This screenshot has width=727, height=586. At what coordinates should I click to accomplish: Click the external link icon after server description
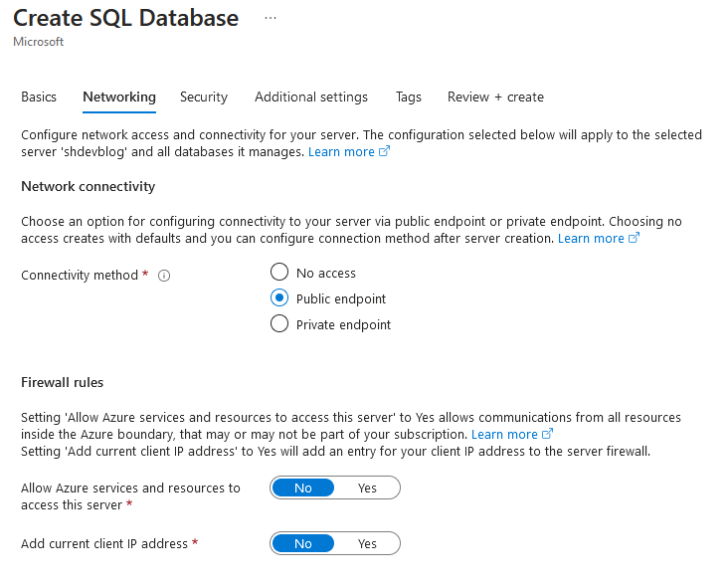(384, 151)
